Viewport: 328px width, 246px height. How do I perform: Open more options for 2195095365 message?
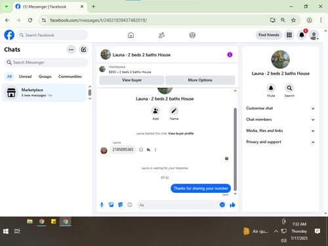point(155,150)
